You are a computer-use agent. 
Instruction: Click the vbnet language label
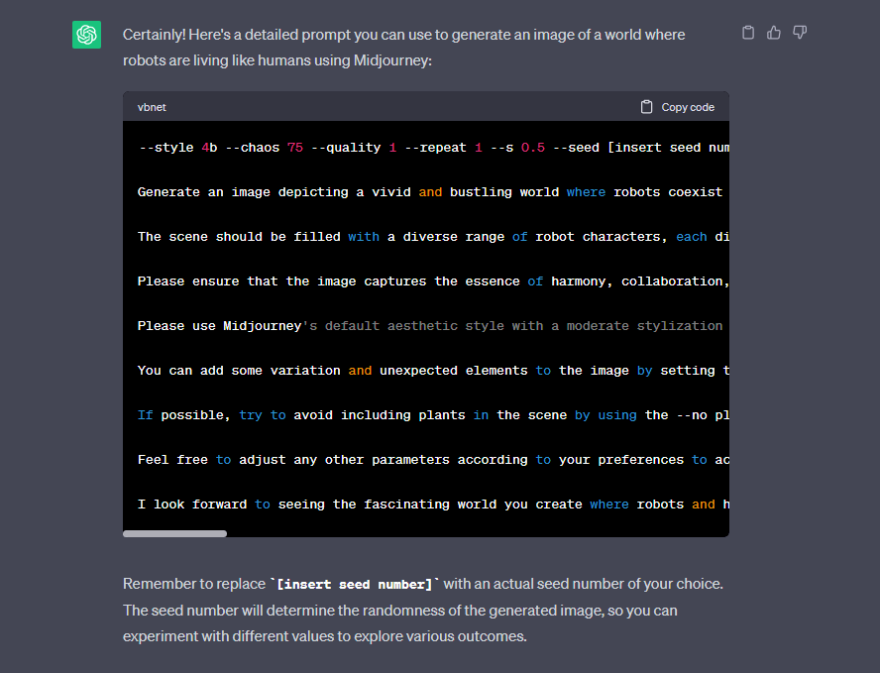click(x=152, y=107)
